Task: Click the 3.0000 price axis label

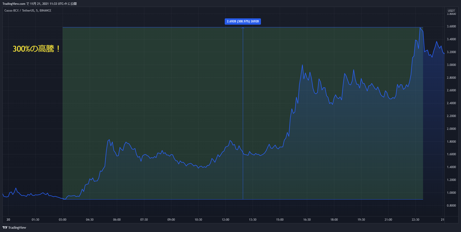Action: click(x=451, y=65)
